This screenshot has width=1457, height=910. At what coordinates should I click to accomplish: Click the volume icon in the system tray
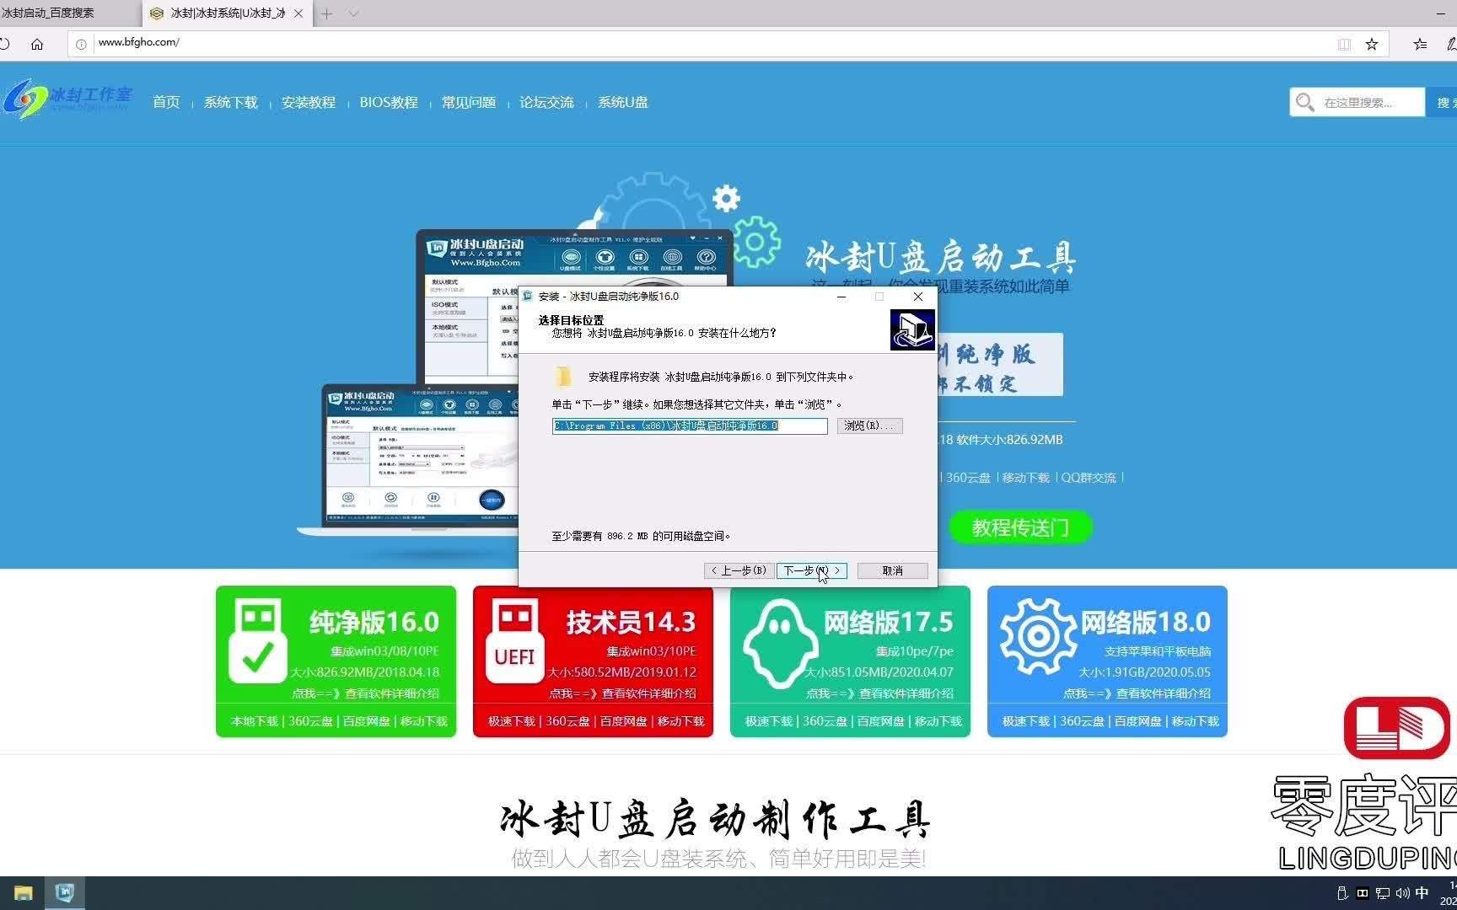pyautogui.click(x=1403, y=892)
